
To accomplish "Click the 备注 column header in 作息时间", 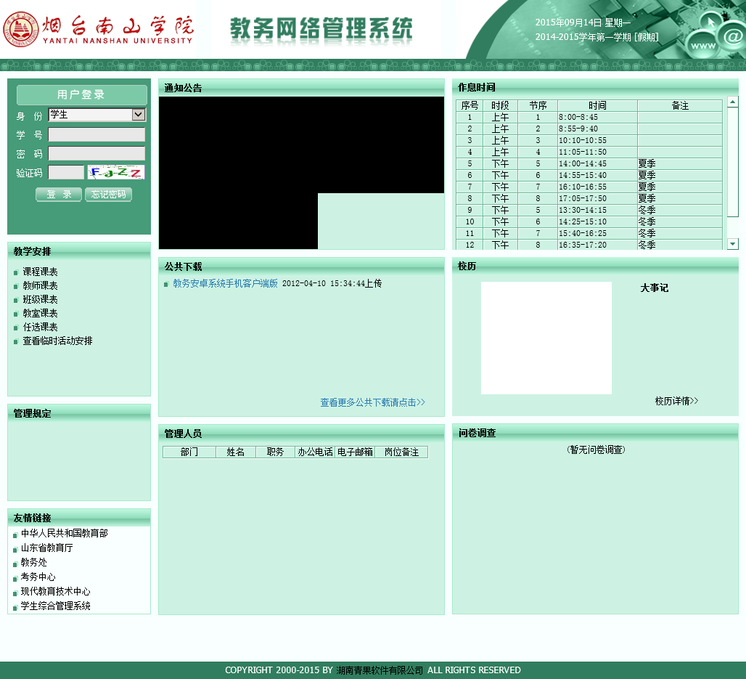I will pos(680,105).
